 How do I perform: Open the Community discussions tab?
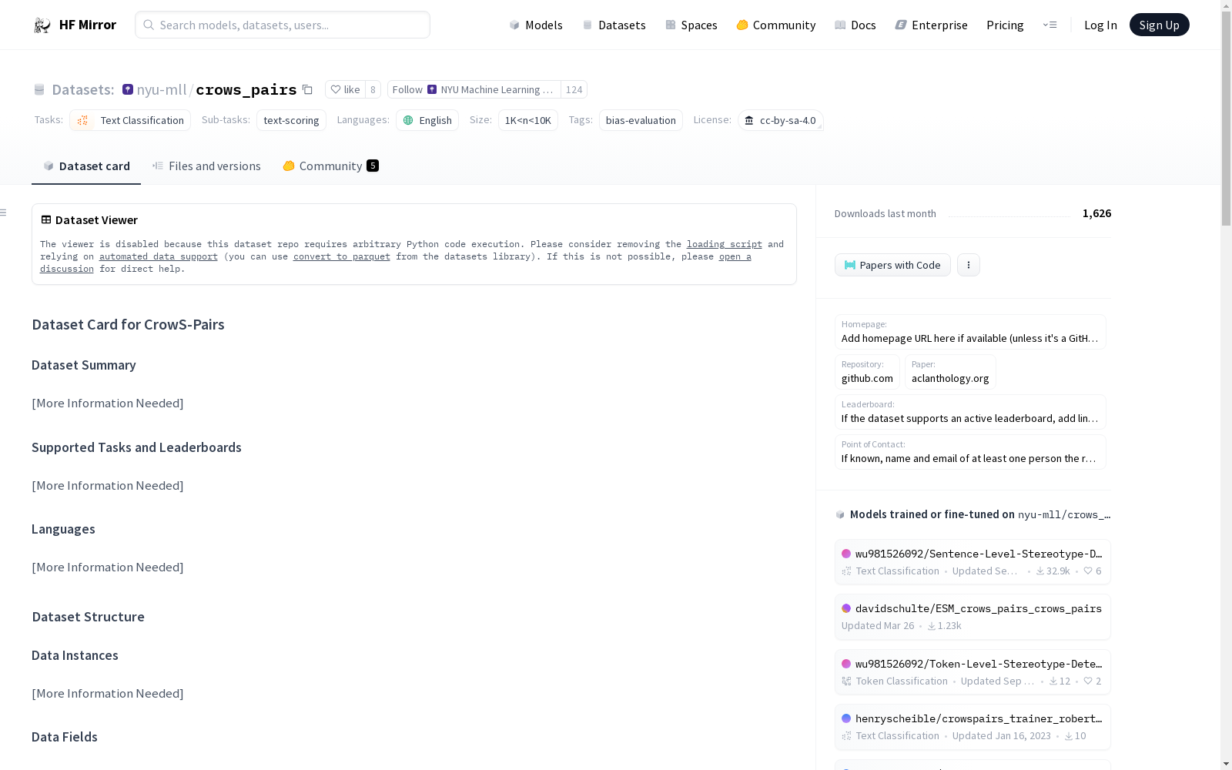coord(330,166)
